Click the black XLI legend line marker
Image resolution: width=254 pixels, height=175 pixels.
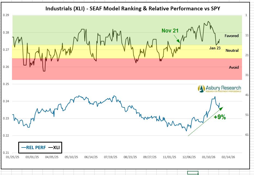[50, 147]
